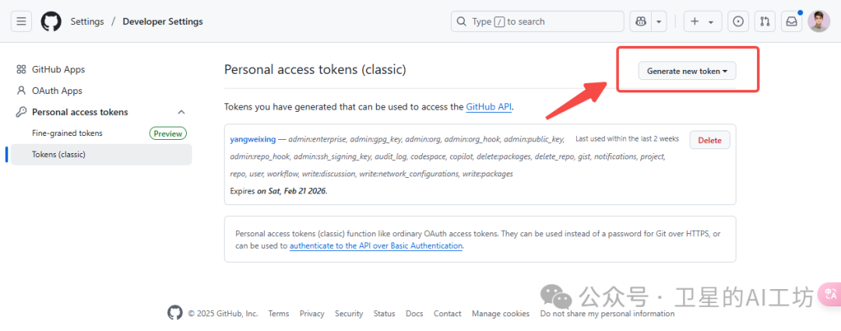Screen dimensions: 841x331
Task: Collapse the Personal access tokens section
Action: click(x=181, y=112)
